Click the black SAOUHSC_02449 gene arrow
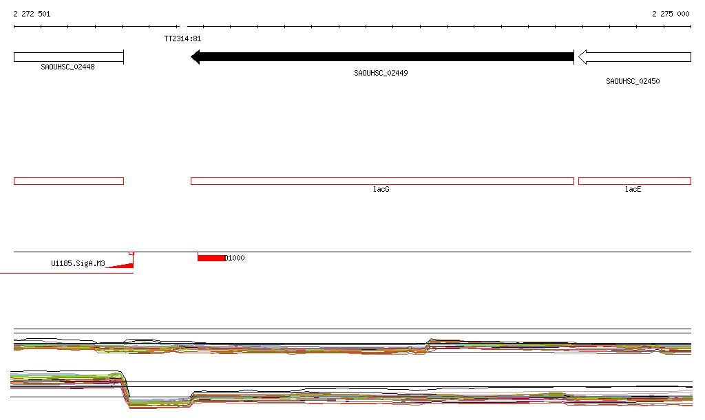The width and height of the screenshot is (705, 420). (x=382, y=57)
